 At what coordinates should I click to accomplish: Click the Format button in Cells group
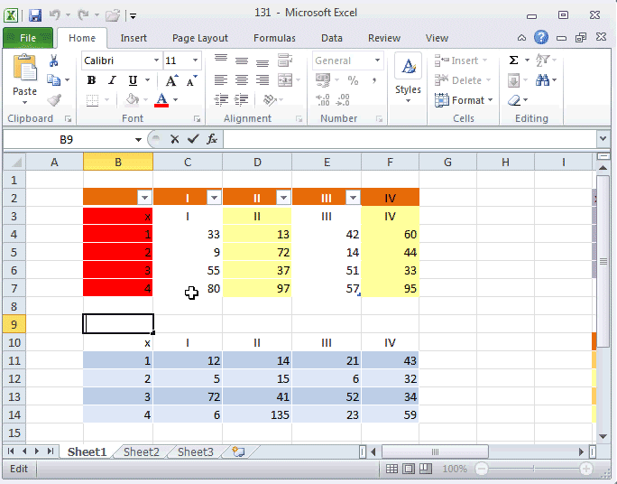pos(467,100)
